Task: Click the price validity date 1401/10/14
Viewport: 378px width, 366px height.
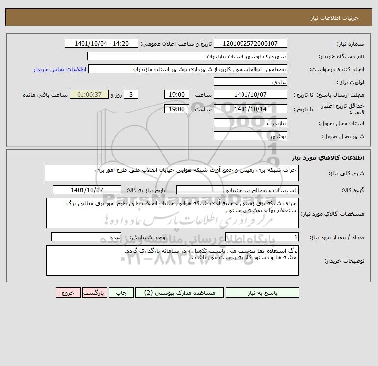Action: click(250, 109)
